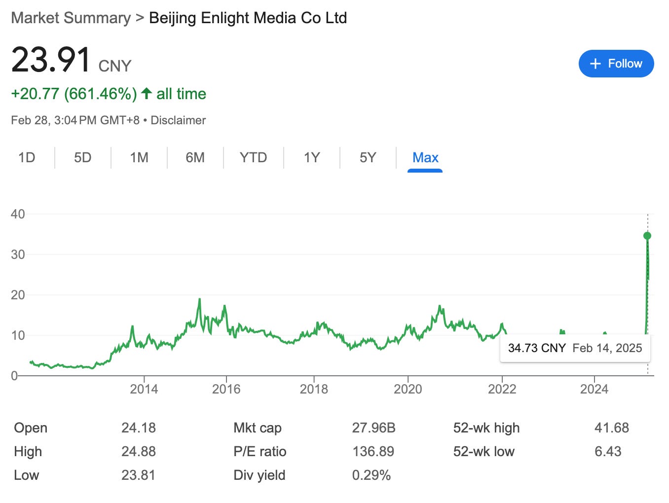Click the plus icon in Follow button
The width and height of the screenshot is (669, 503).
click(x=595, y=64)
